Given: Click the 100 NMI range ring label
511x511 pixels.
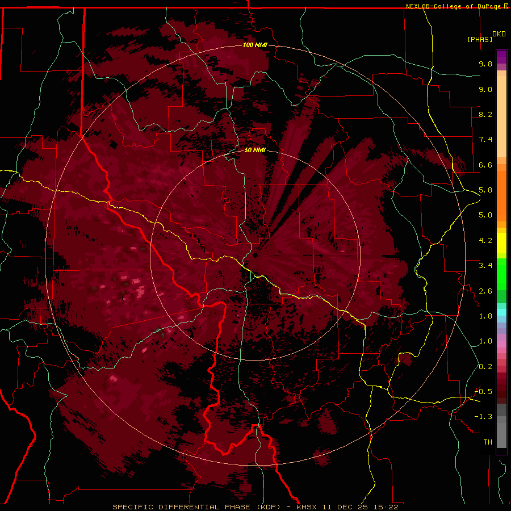Looking at the screenshot, I should tap(255, 45).
